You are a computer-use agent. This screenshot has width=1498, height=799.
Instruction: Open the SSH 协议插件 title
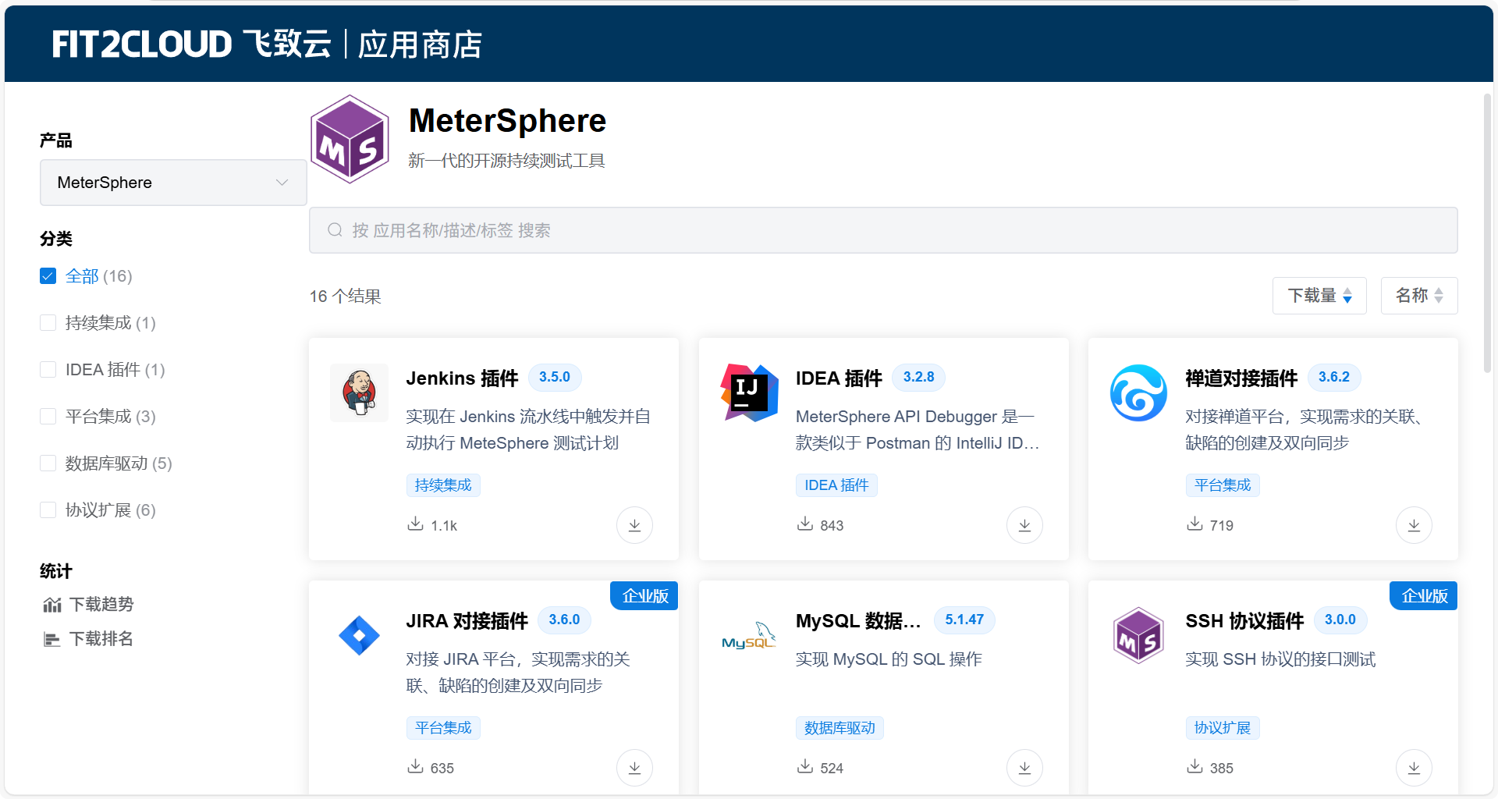(1244, 621)
